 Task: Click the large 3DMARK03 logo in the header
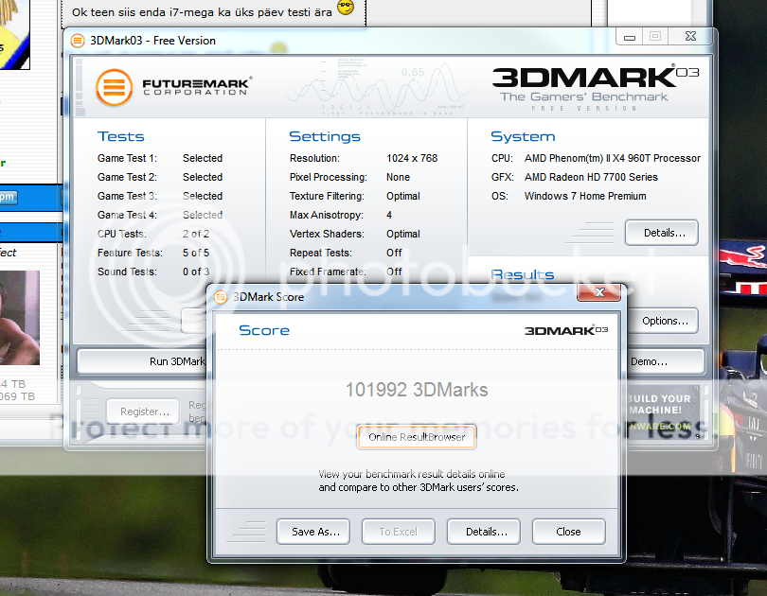[596, 77]
